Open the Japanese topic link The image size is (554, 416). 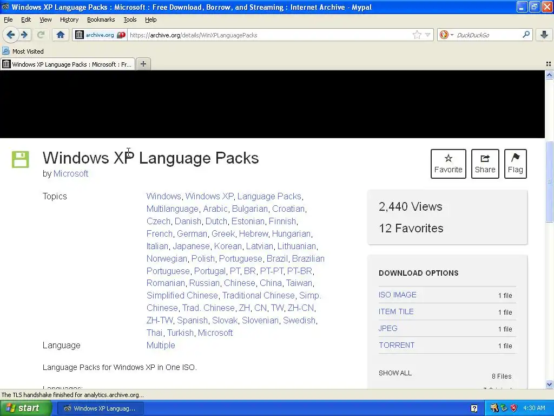pos(191,246)
